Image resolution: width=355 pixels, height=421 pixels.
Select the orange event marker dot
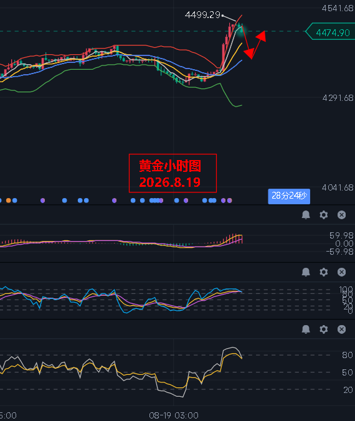click(8, 201)
